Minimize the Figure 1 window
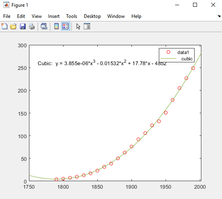The height and width of the screenshot is (199, 222). tap(177, 5)
